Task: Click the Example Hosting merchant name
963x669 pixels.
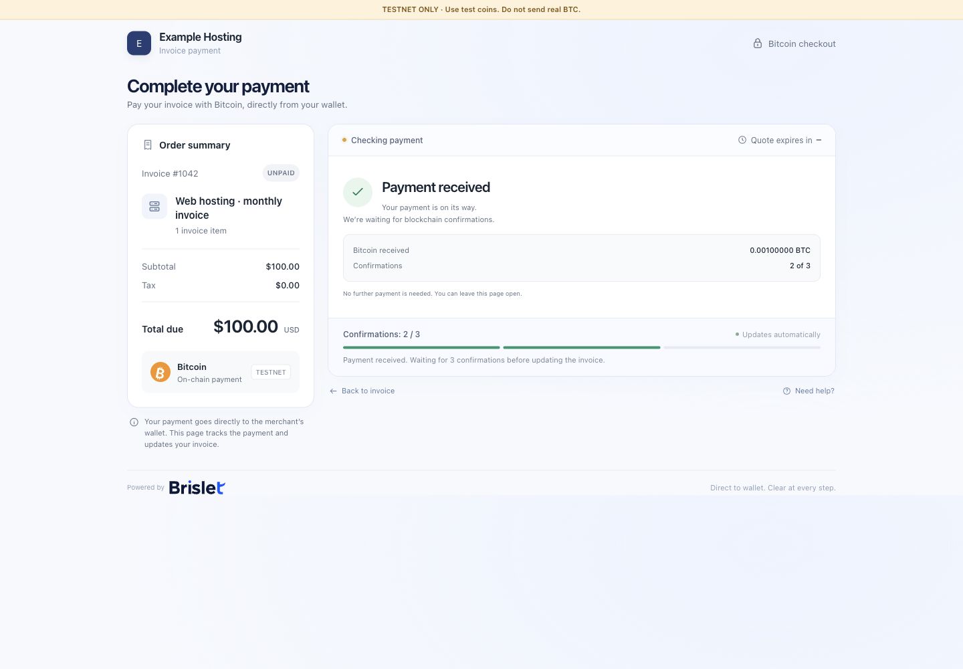Action: (x=201, y=37)
